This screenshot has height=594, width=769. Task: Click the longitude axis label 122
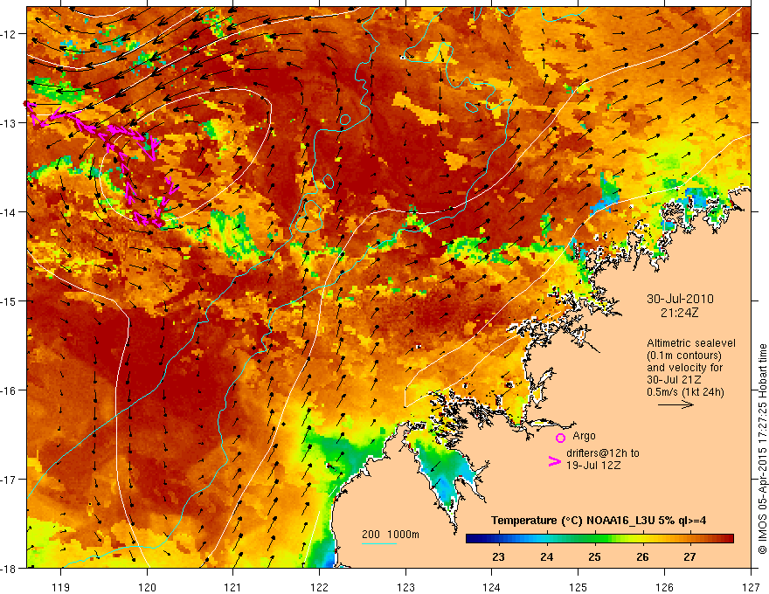click(319, 587)
